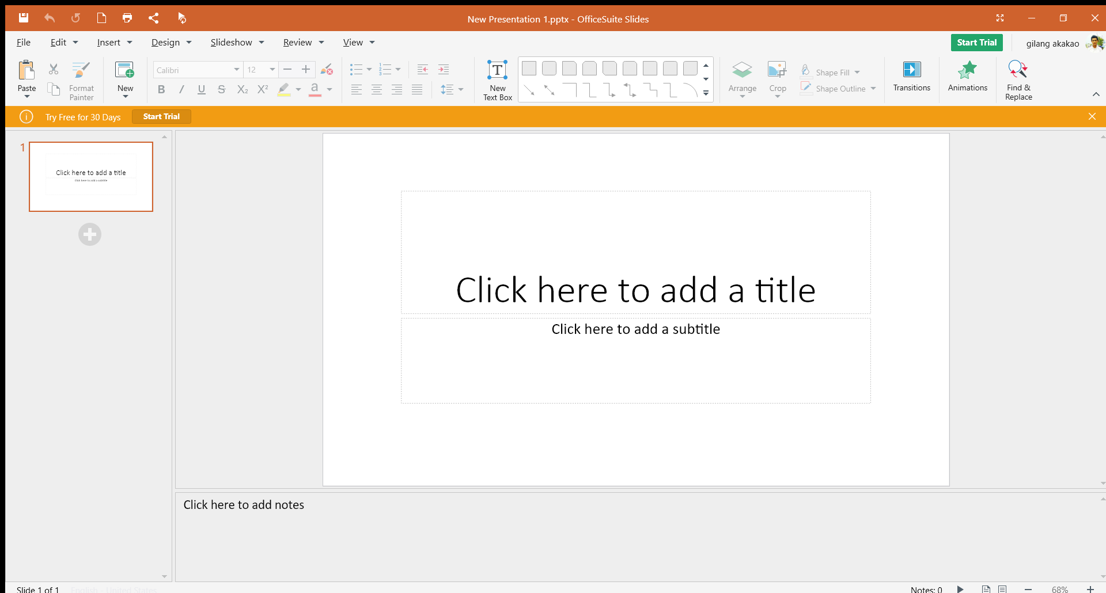Decrease indent of paragraph
Image resolution: width=1106 pixels, height=593 pixels.
click(x=423, y=70)
